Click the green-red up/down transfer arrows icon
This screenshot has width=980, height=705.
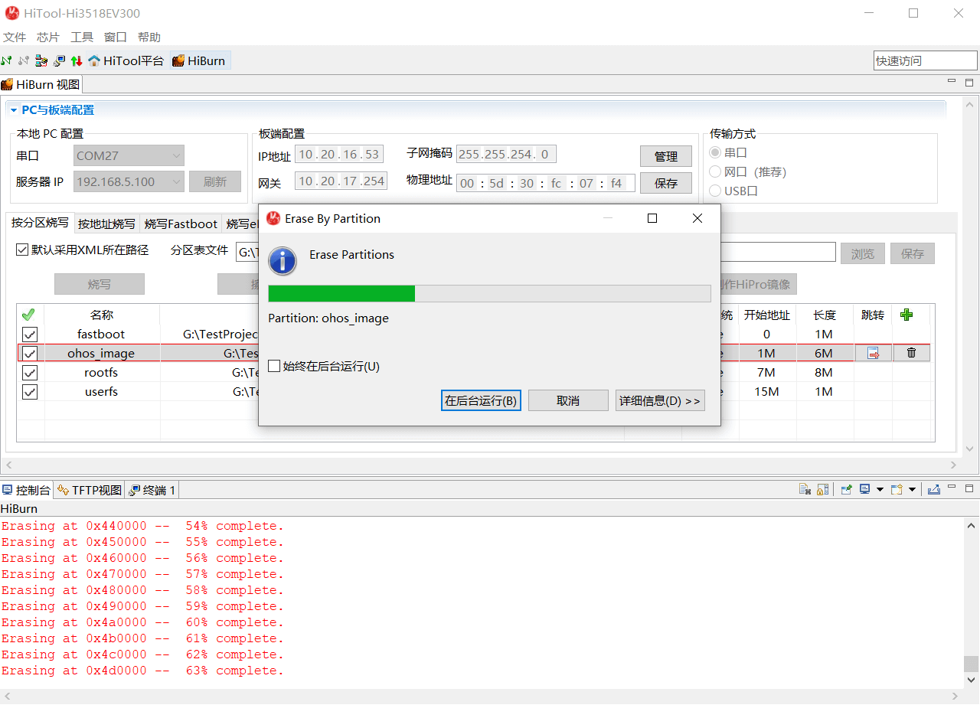click(77, 60)
